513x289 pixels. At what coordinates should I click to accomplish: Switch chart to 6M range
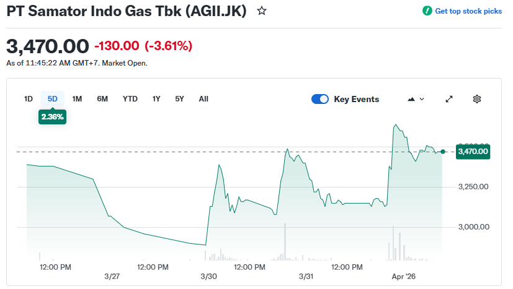[102, 98]
